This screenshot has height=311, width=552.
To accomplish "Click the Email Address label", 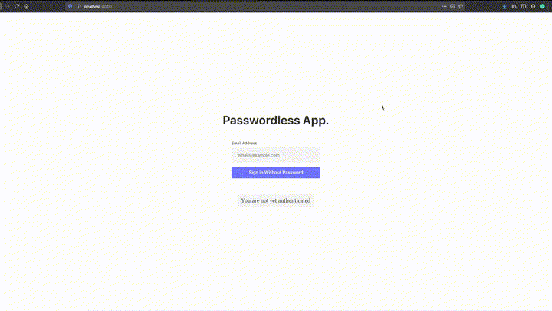I will (244, 143).
